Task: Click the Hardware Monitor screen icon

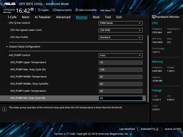Action: pyautogui.click(x=154, y=17)
